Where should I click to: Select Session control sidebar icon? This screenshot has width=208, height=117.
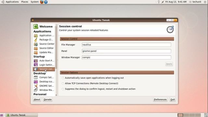[x=36, y=69]
